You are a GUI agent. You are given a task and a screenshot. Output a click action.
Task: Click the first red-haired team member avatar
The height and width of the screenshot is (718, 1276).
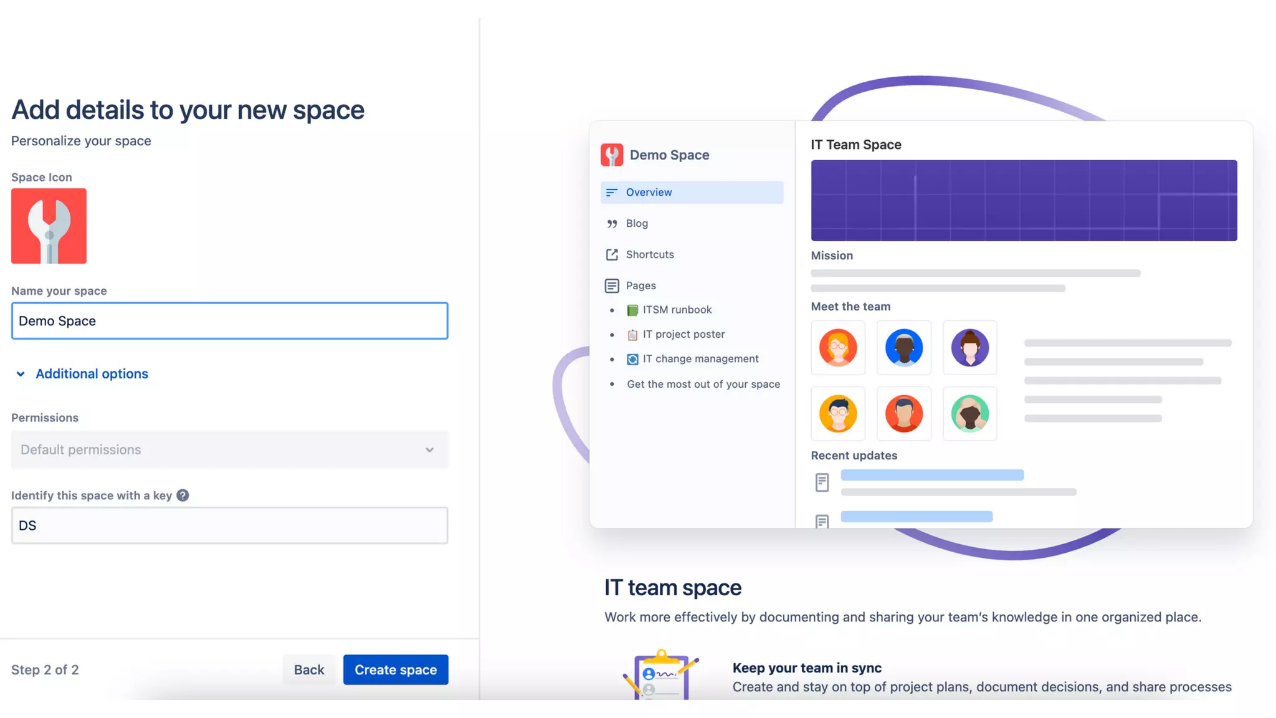[838, 348]
